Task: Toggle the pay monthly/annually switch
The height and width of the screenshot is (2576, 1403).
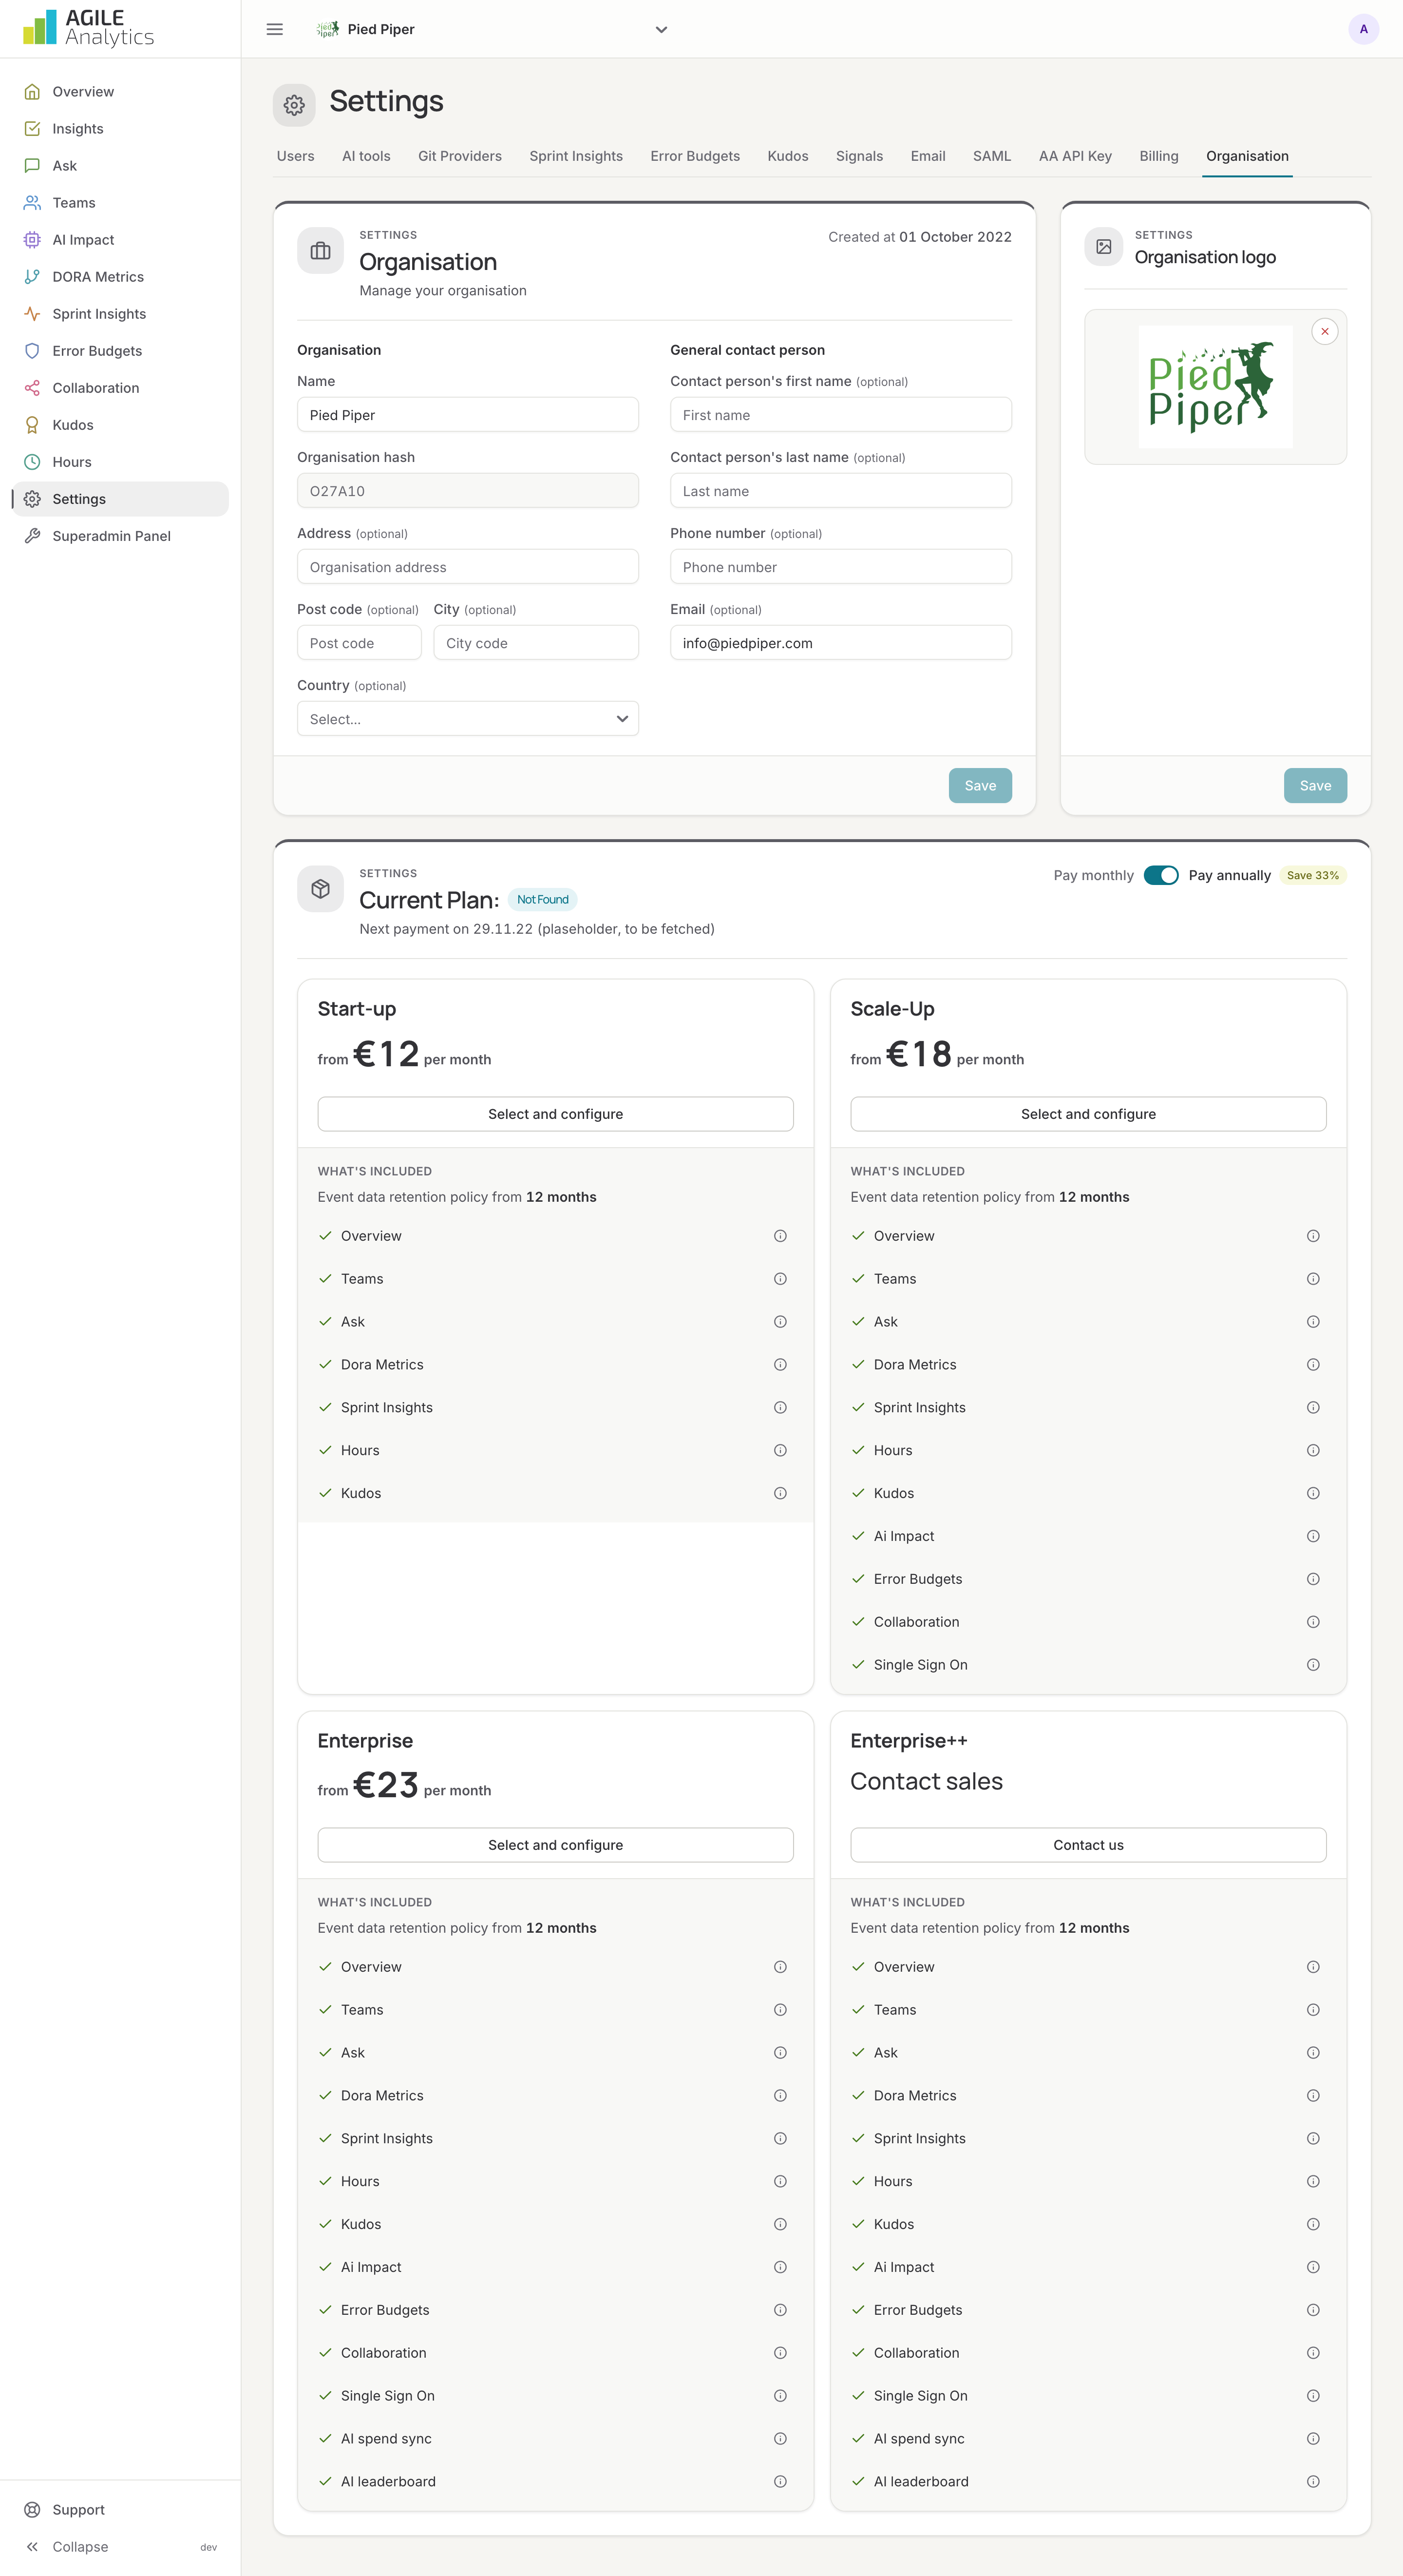Action: (1161, 875)
